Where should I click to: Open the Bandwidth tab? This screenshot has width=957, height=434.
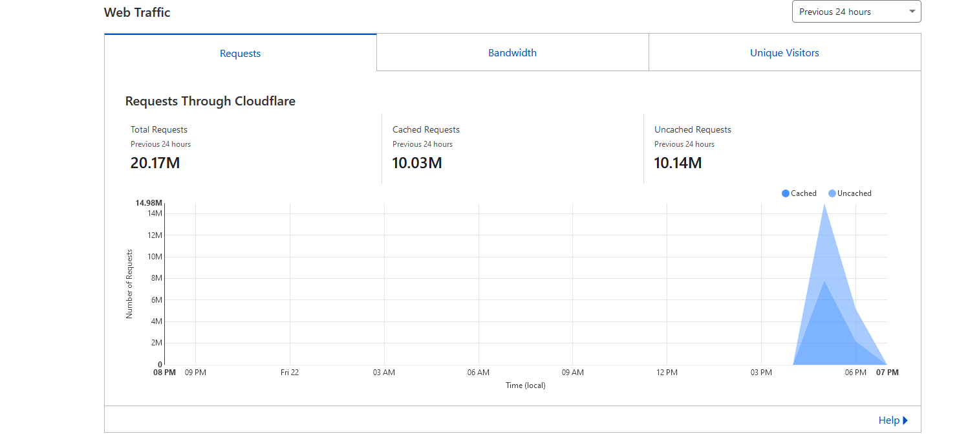point(512,53)
